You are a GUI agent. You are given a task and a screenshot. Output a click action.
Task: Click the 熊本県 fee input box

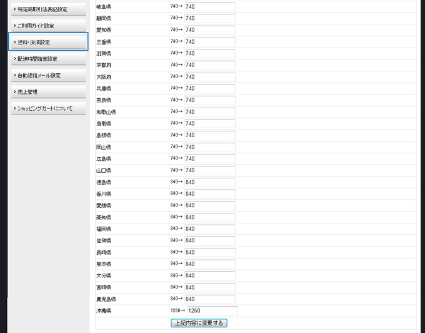pyautogui.click(x=209, y=264)
